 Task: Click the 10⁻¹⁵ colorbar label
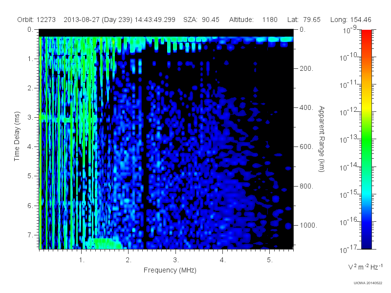click(348, 194)
